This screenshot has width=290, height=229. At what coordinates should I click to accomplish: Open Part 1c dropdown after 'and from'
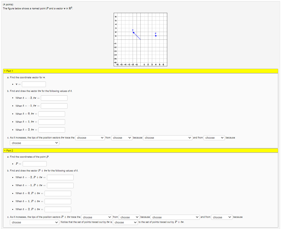(x=214, y=138)
